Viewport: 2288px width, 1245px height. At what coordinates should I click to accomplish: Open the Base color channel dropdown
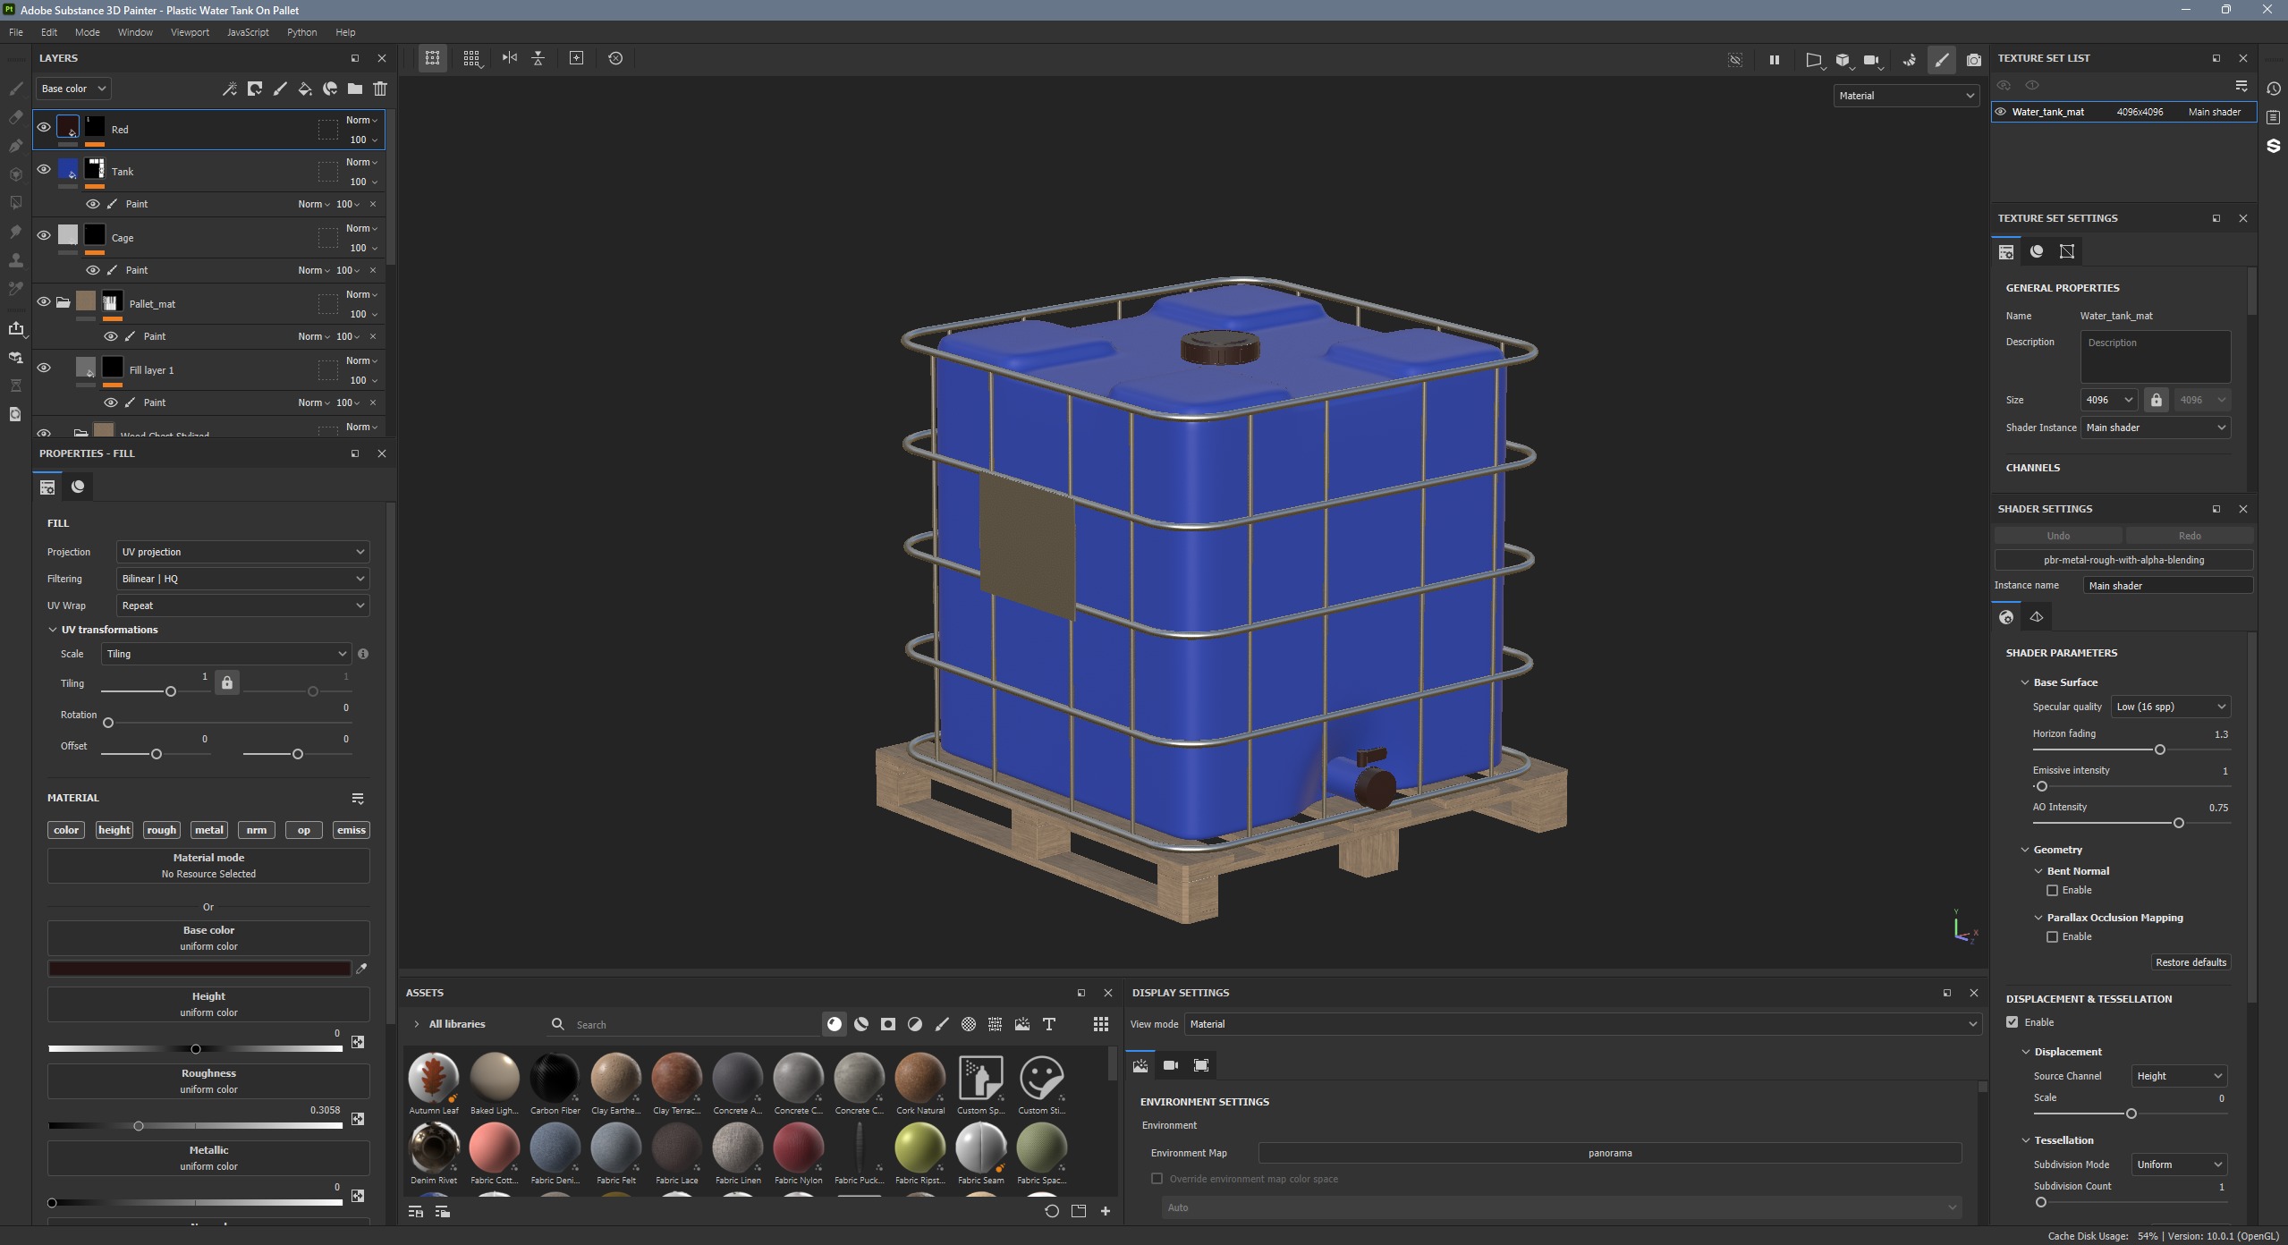coord(73,89)
